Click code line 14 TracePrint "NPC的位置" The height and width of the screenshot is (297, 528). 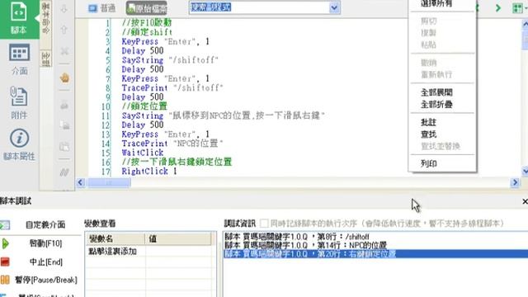tap(172, 144)
